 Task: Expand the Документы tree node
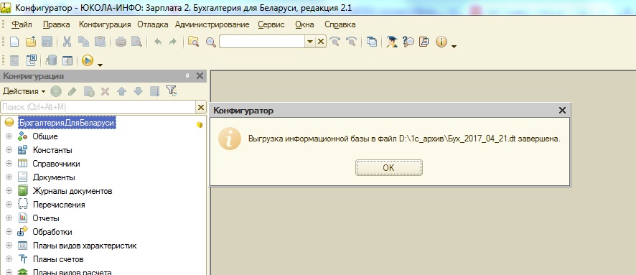coord(9,177)
